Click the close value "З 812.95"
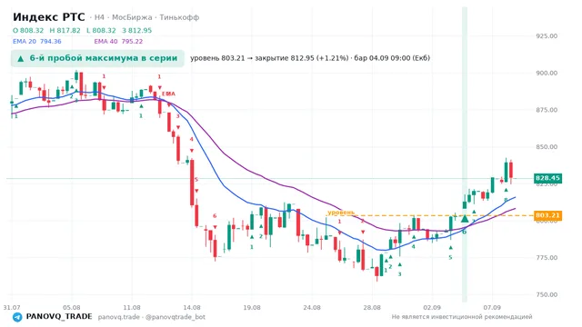 click(137, 30)
